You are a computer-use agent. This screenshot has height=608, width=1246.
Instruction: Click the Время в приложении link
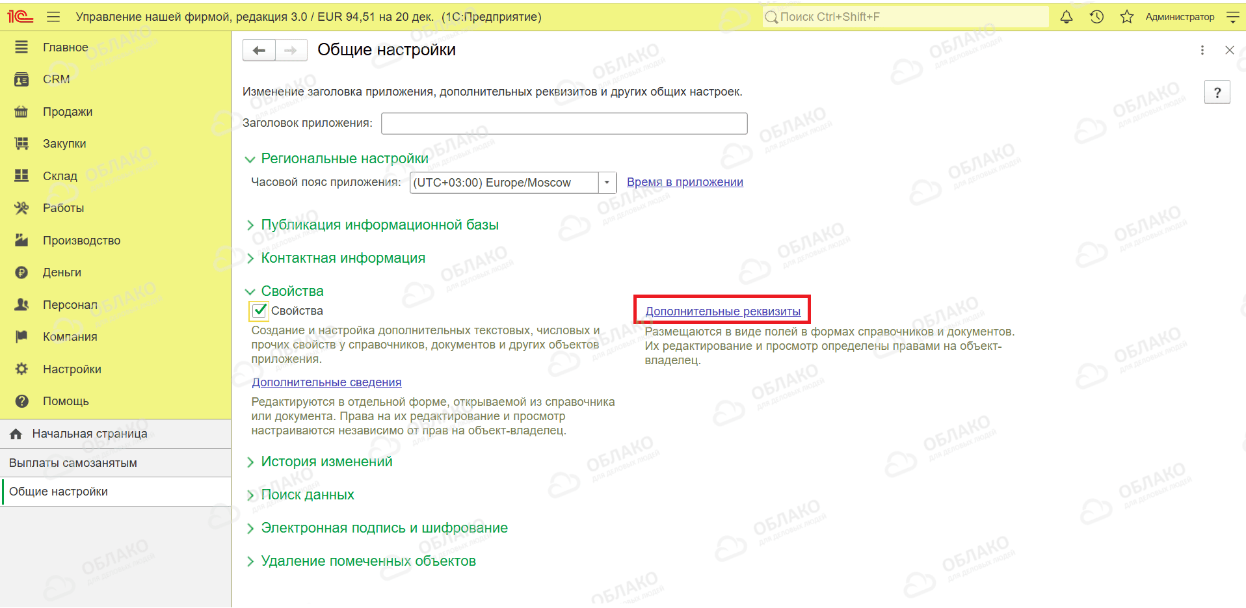[685, 182]
